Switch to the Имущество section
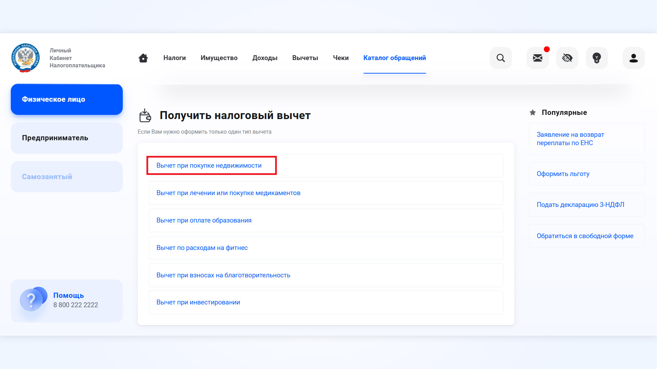The image size is (657, 369). click(219, 58)
